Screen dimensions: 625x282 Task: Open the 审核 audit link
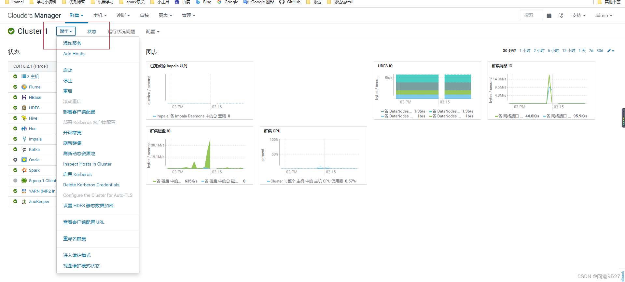point(145,15)
